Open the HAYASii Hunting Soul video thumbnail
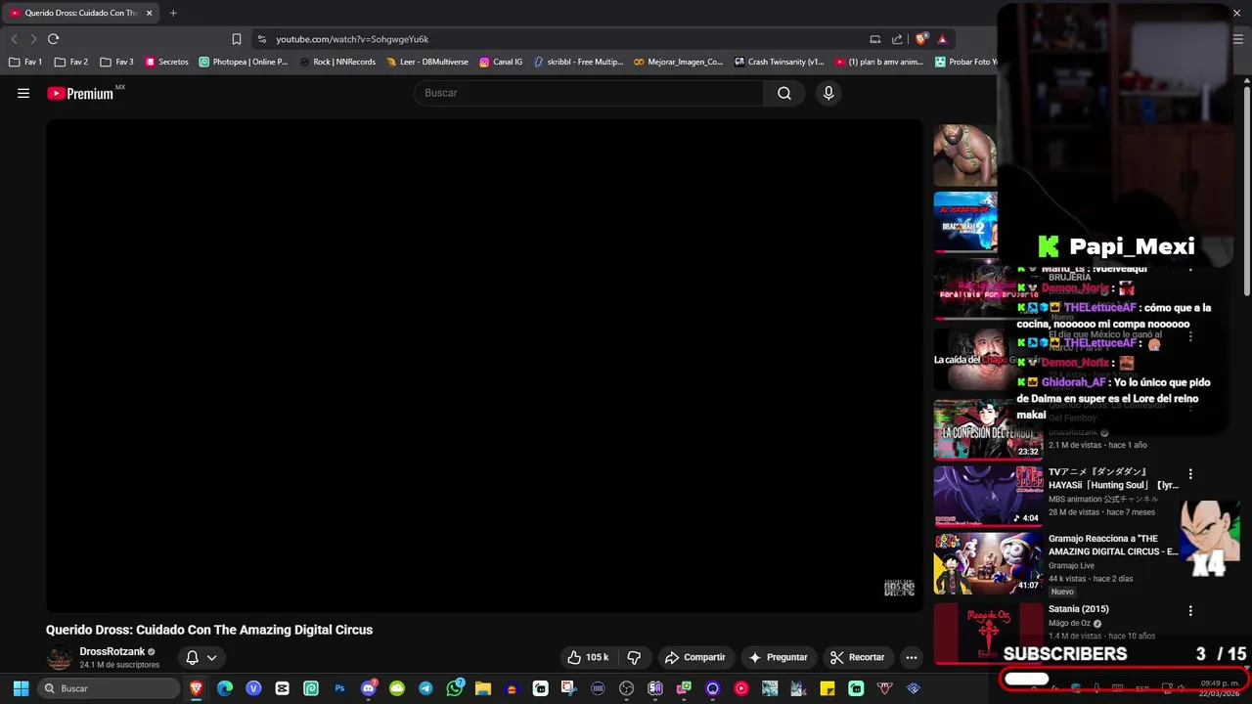This screenshot has width=1252, height=704. point(988,496)
